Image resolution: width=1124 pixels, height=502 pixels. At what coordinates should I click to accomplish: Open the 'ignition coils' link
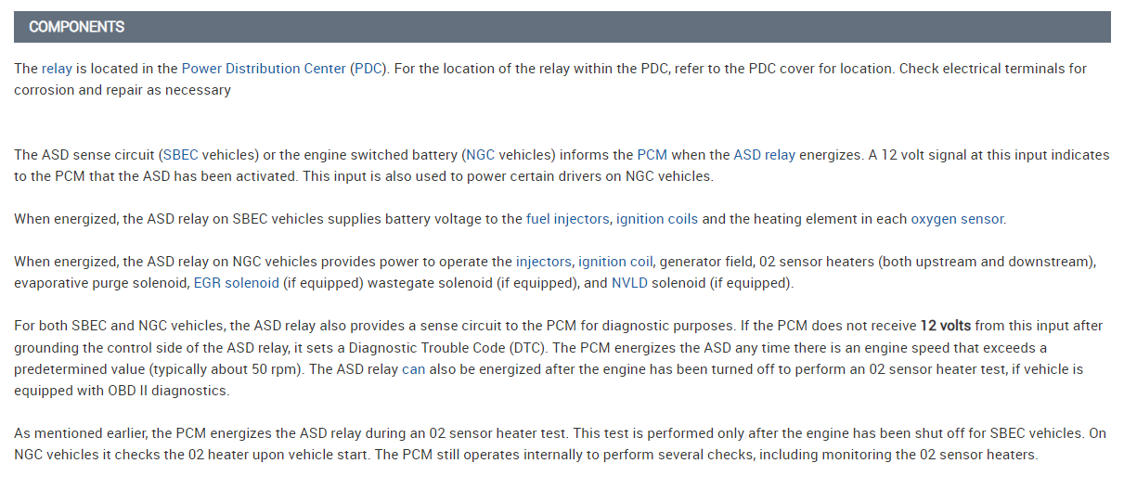[x=657, y=220]
